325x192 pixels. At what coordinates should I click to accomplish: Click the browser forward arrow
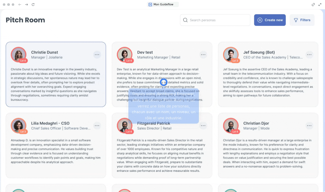pos(26,5)
